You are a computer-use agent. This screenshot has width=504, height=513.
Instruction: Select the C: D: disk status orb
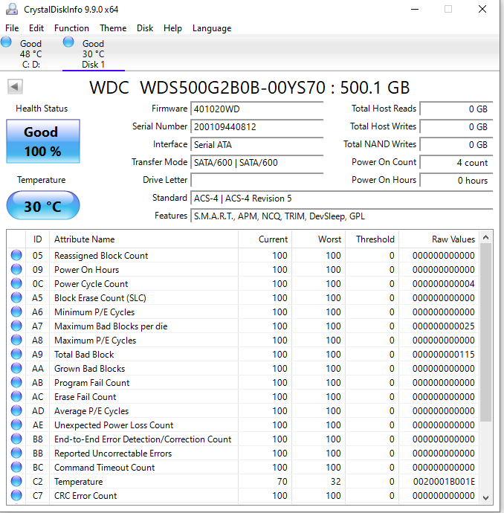[6, 42]
